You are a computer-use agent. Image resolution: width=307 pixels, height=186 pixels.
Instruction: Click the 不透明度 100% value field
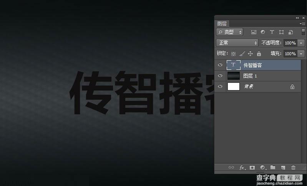290,43
